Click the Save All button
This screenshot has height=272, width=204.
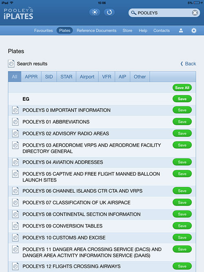(182, 88)
